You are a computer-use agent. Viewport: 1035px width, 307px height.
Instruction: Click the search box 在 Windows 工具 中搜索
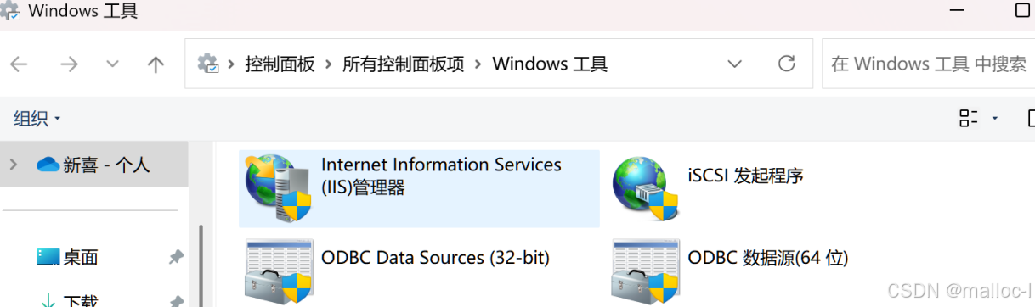point(928,64)
